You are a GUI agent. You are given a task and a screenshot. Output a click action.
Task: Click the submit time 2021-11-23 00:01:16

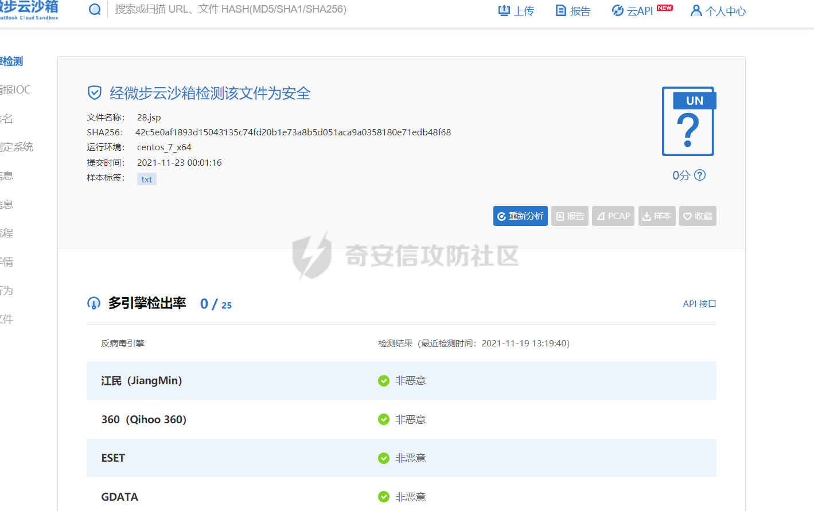click(180, 163)
